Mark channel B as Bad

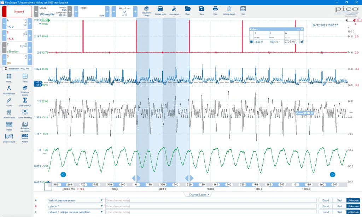click(x=339, y=206)
